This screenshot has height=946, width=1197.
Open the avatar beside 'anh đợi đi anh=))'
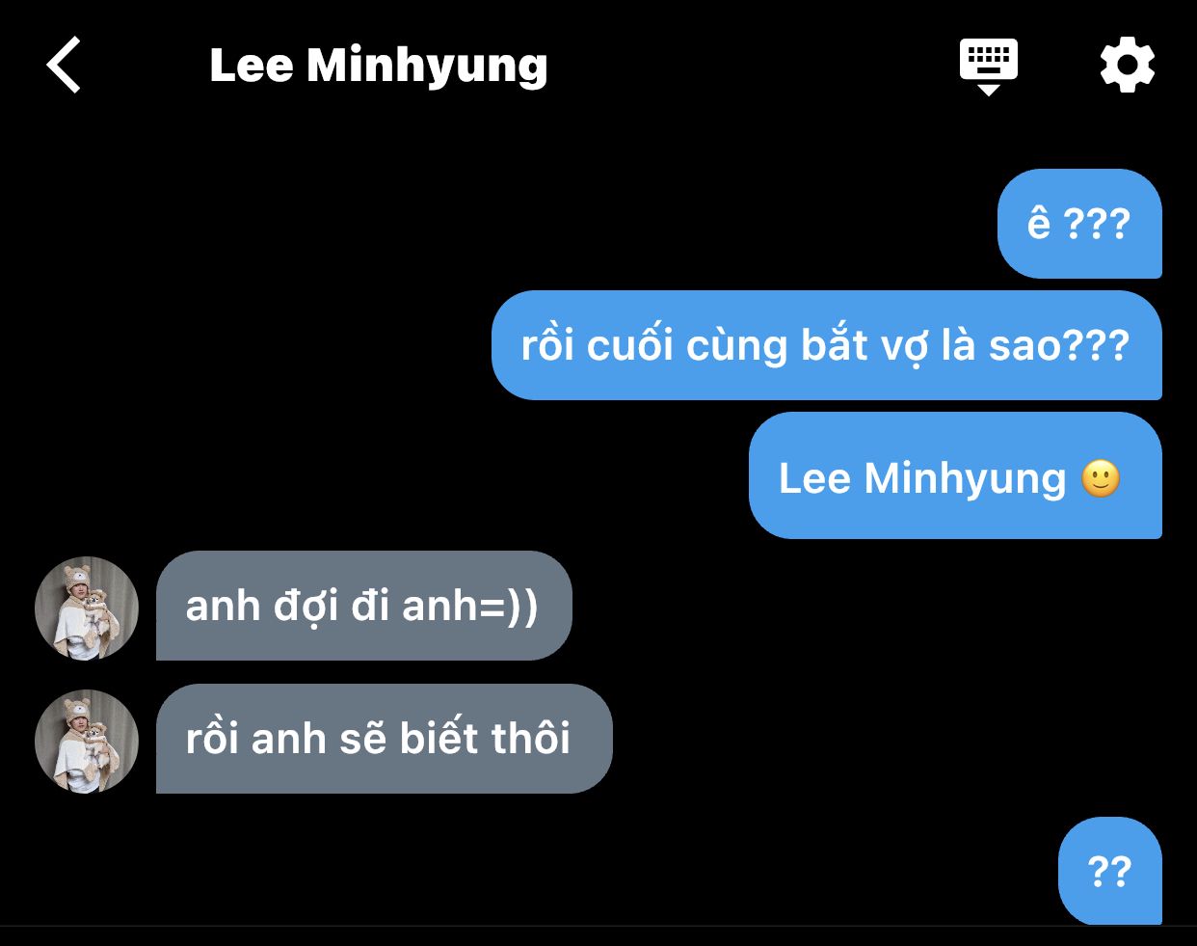click(x=87, y=608)
